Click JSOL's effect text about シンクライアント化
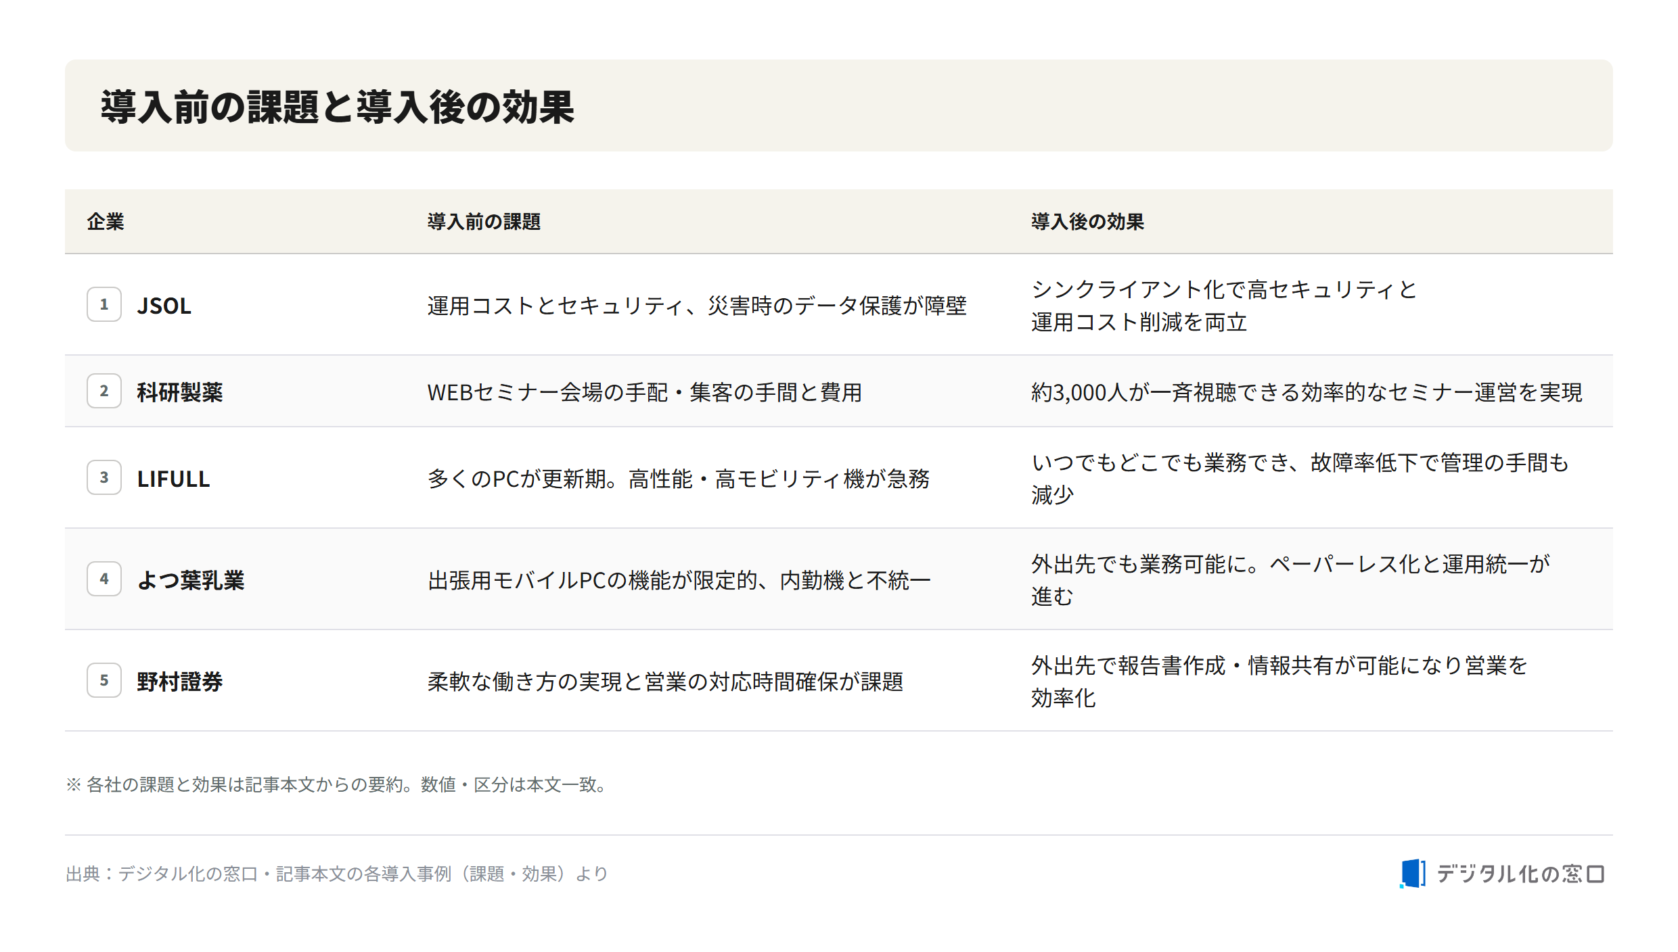 pyautogui.click(x=1224, y=306)
